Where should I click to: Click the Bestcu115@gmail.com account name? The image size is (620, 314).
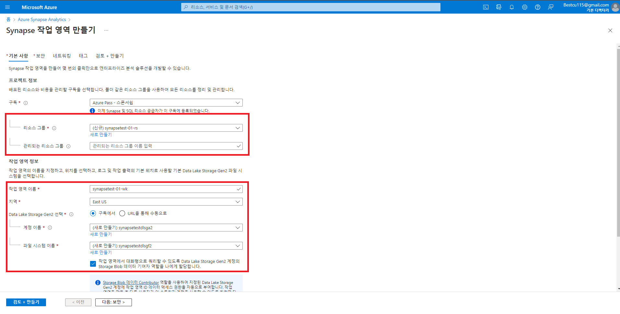[586, 5]
